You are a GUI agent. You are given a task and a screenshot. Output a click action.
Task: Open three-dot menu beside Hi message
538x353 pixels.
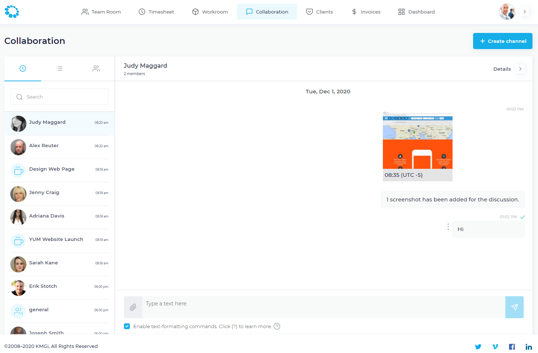(x=448, y=227)
